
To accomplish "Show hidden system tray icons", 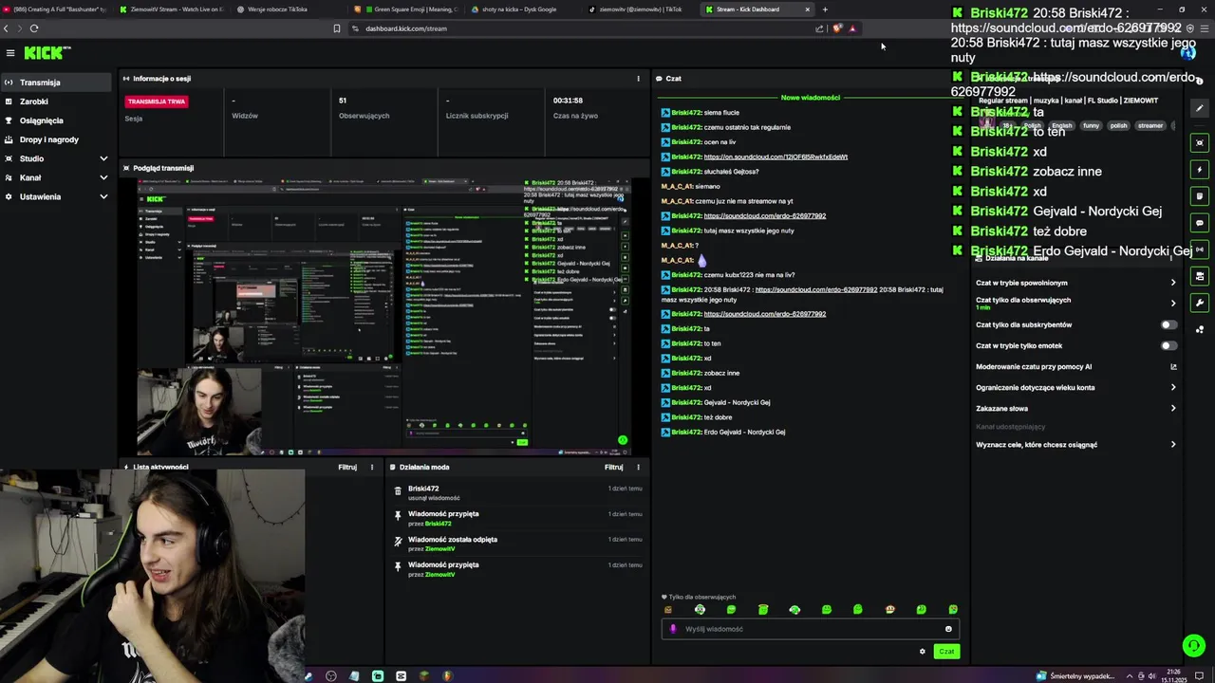I will tap(1129, 676).
